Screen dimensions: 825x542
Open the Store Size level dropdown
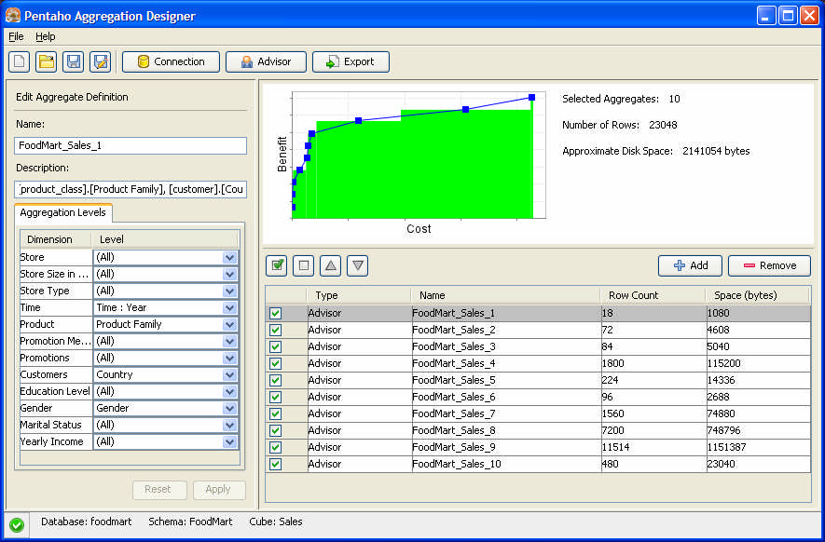229,275
